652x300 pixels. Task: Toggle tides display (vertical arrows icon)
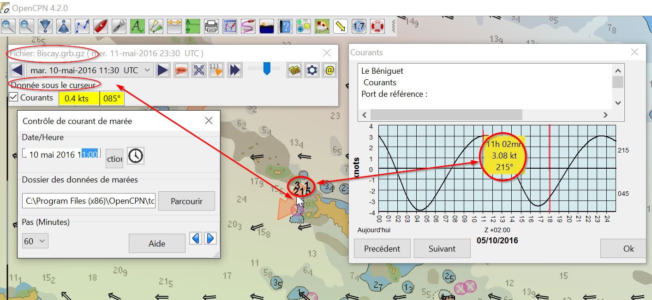point(193,26)
